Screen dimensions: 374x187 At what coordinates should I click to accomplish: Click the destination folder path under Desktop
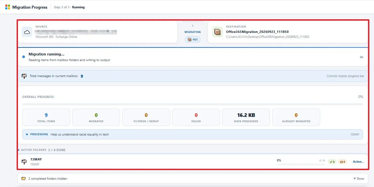coord(267,37)
